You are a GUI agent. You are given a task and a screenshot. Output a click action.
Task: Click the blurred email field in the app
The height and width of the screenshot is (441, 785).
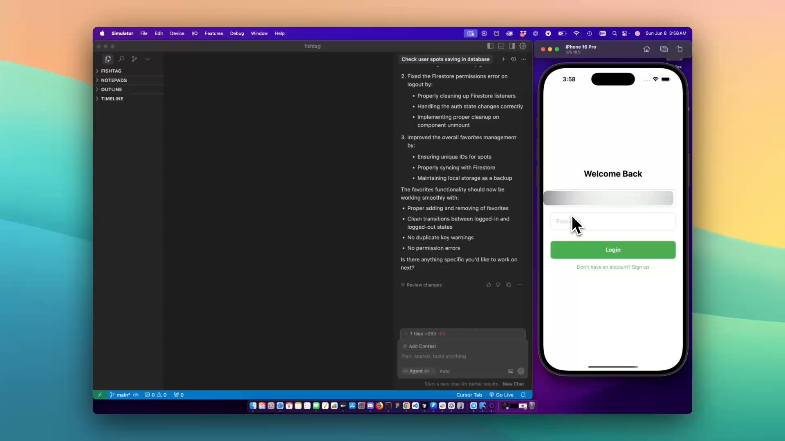[x=608, y=198]
